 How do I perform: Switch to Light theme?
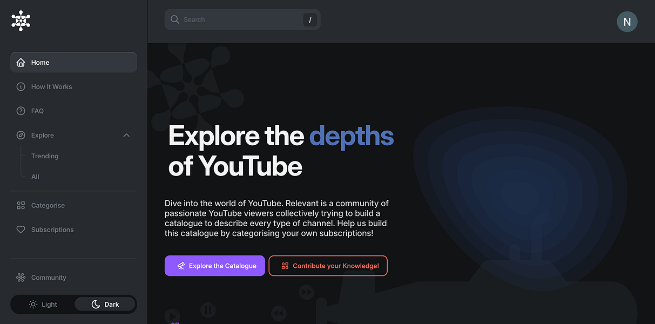(x=43, y=305)
